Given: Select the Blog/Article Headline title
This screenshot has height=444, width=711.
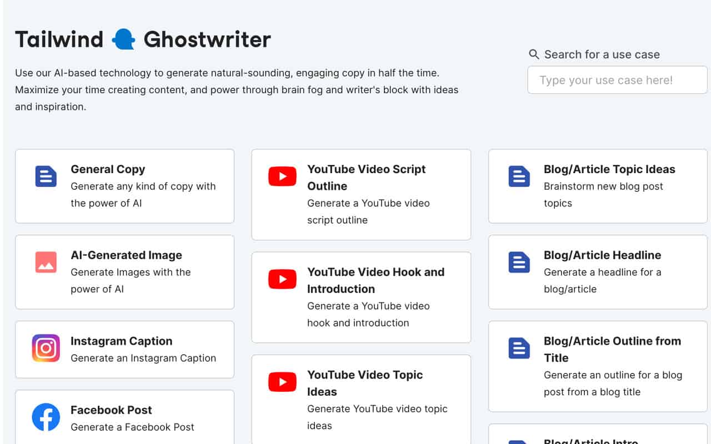Looking at the screenshot, I should [x=602, y=255].
